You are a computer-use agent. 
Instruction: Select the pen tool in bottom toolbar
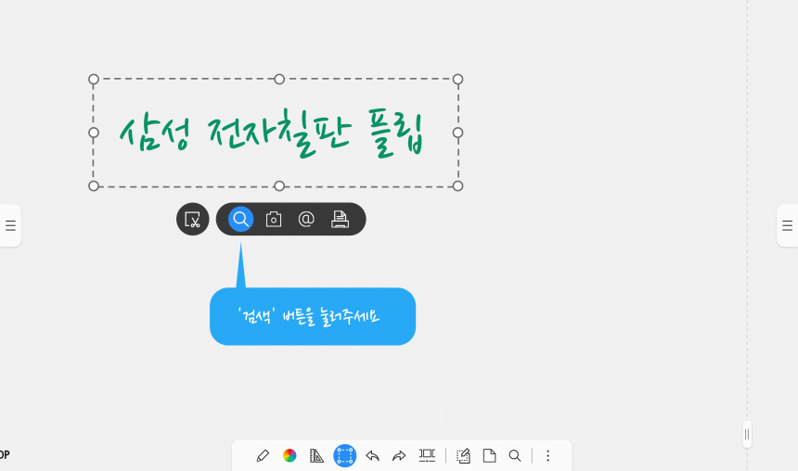[263, 456]
